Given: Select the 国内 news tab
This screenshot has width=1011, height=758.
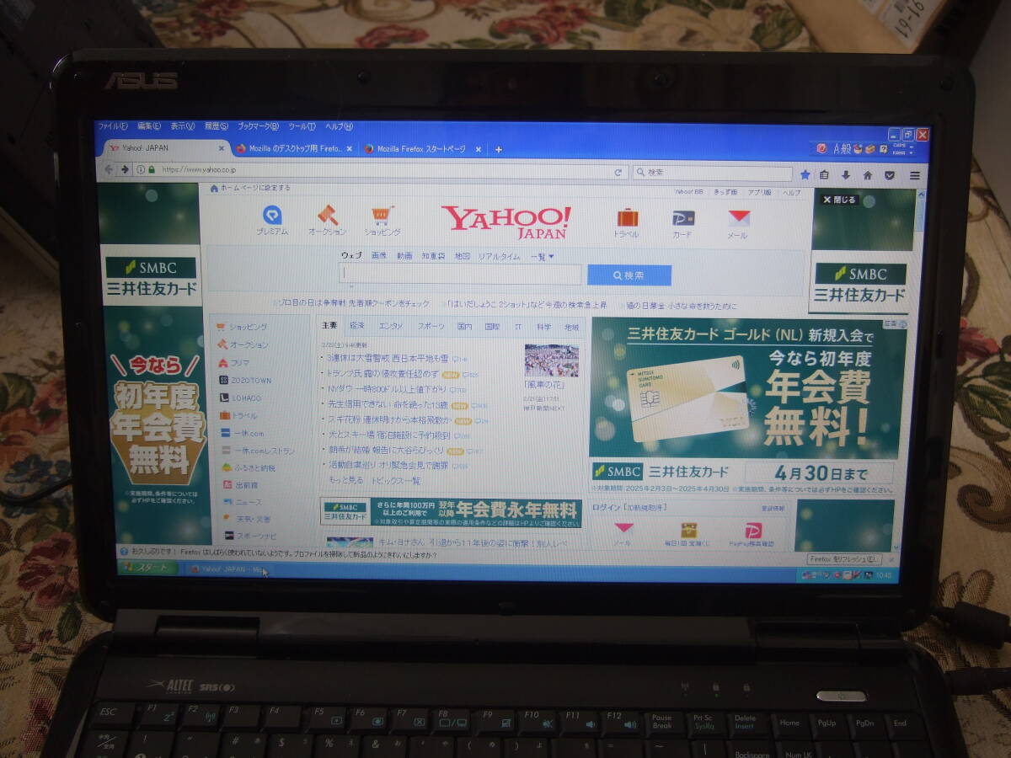Looking at the screenshot, I should tap(465, 326).
